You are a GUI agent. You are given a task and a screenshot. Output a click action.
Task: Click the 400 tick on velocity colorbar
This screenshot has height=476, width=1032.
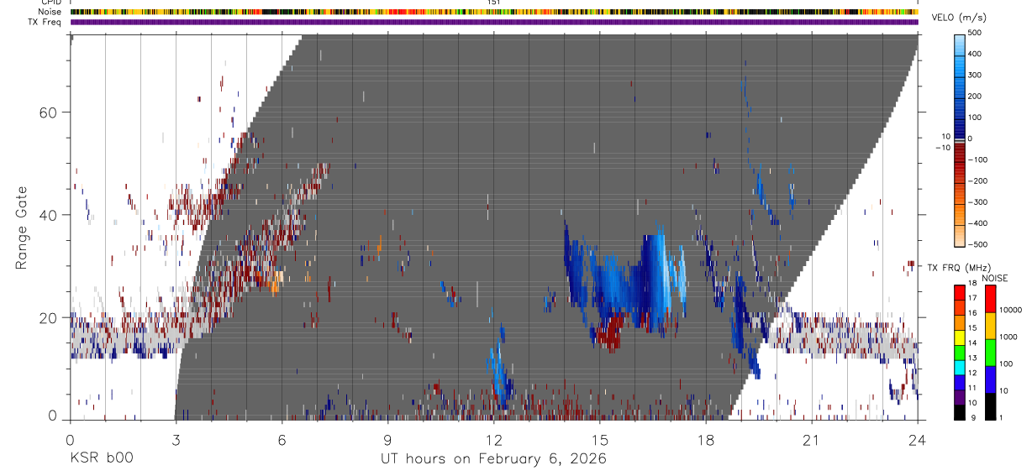(x=977, y=54)
